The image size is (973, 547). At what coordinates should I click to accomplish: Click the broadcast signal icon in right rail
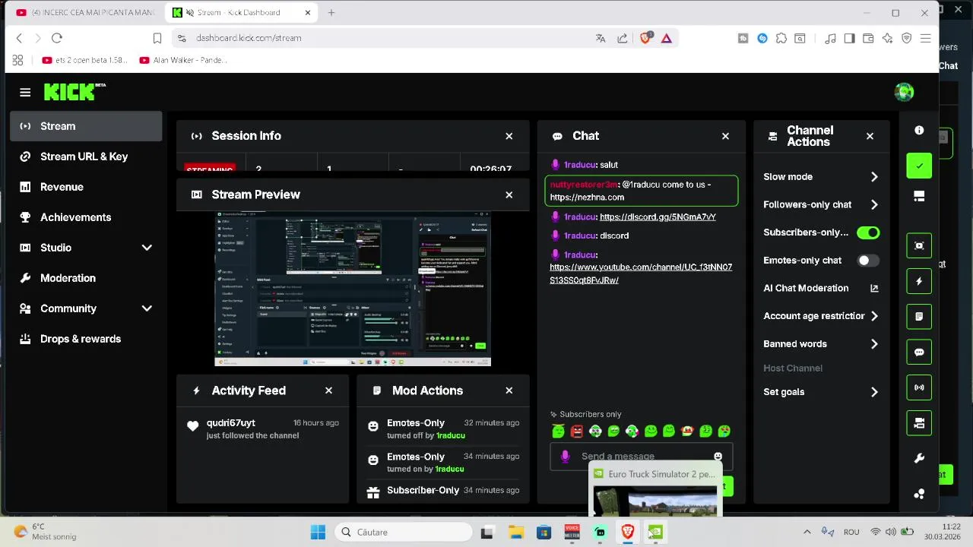coord(919,387)
